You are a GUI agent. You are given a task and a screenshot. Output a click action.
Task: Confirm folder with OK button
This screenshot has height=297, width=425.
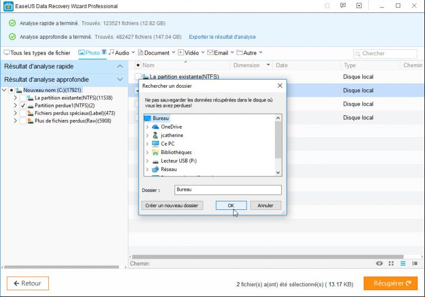click(231, 206)
